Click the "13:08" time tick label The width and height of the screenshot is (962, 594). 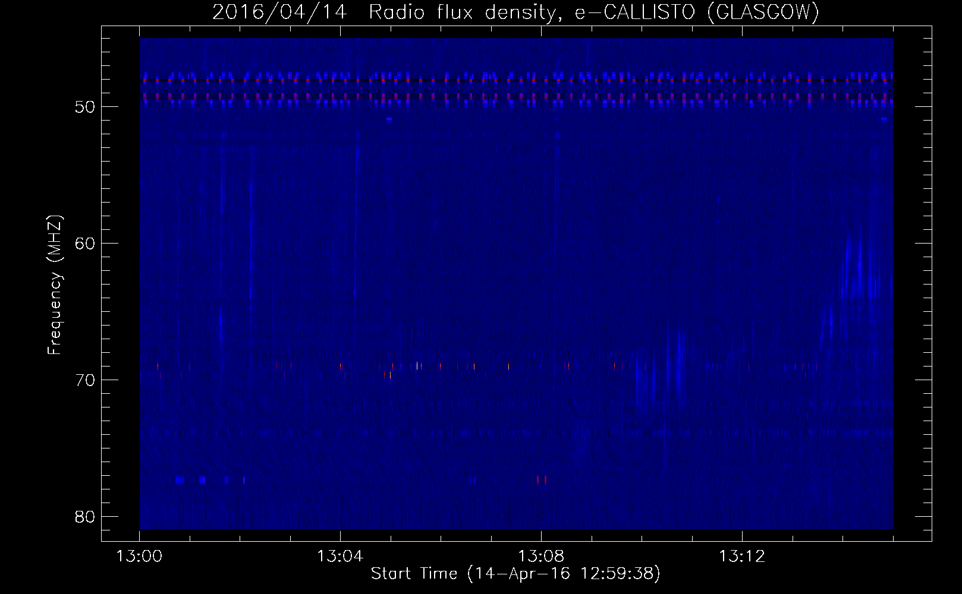coord(541,557)
